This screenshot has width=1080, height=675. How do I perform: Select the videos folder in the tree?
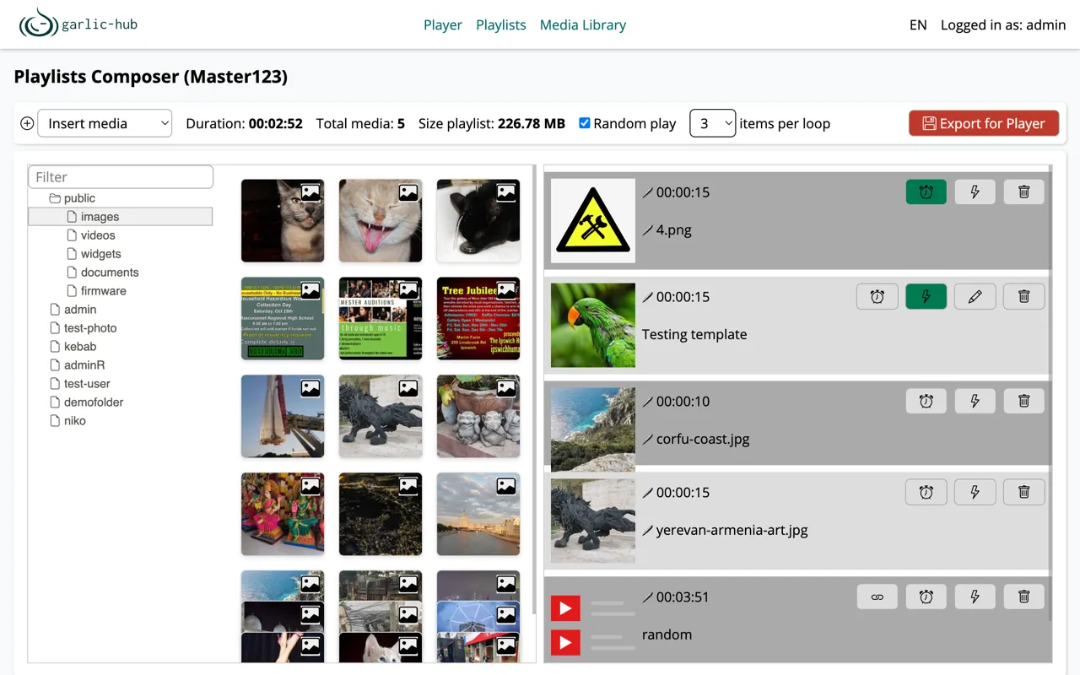click(x=98, y=235)
